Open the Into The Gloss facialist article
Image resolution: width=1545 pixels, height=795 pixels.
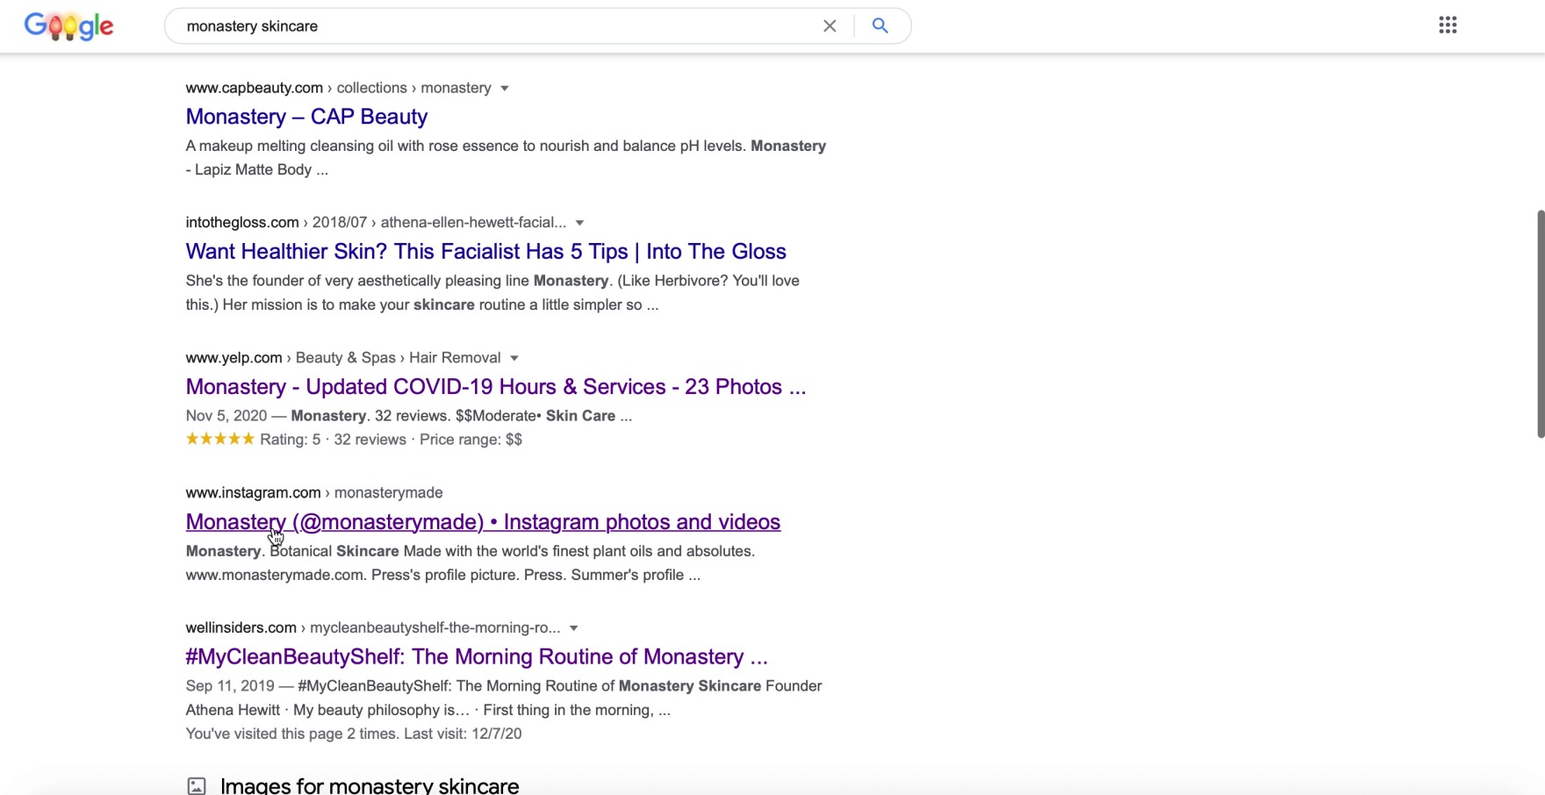(x=485, y=252)
